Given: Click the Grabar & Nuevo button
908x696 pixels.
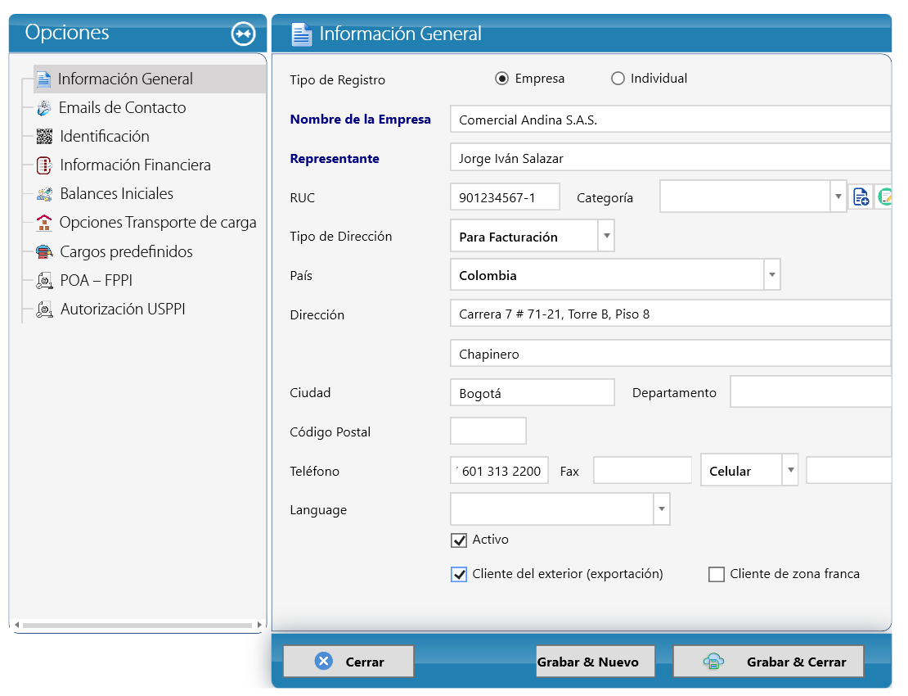Looking at the screenshot, I should pos(596,662).
